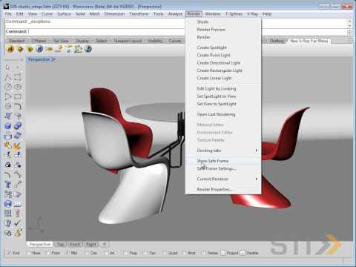This screenshot has width=356, height=267.
Task: Choose Create Point Light menu entry
Action: [223, 55]
